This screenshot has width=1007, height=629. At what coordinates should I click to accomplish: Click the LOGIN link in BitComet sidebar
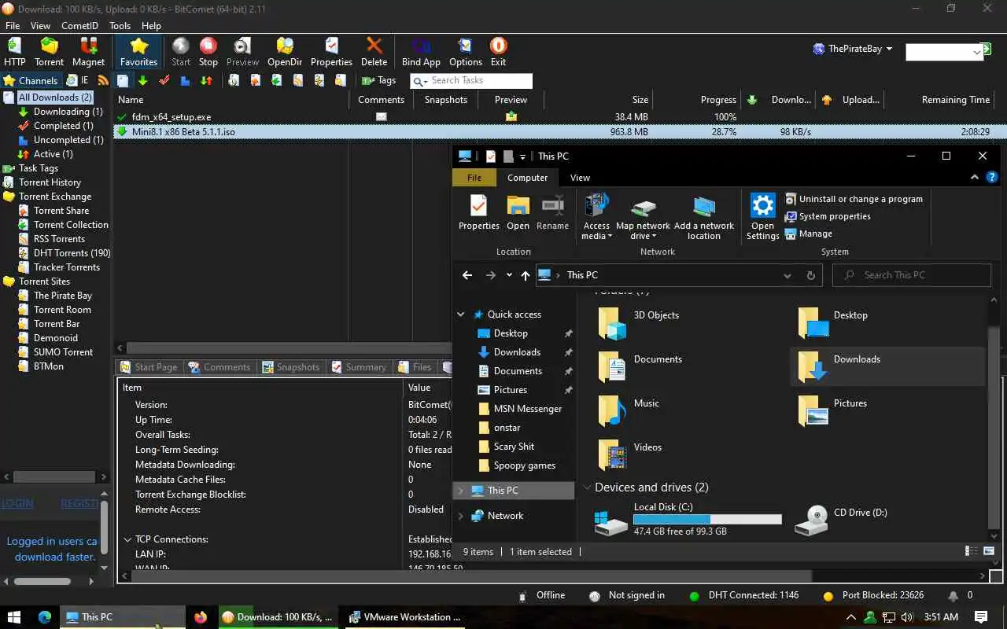tap(17, 503)
